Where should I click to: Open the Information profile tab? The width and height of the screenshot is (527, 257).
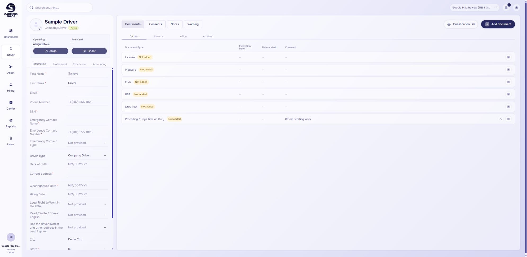[39, 64]
